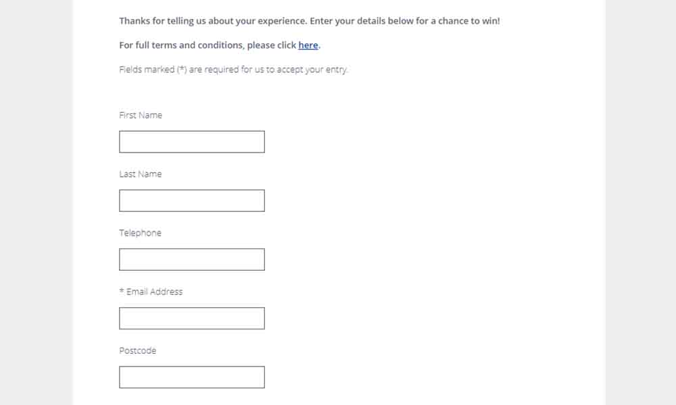Focus the First Name text box
The image size is (676, 405).
click(x=192, y=142)
